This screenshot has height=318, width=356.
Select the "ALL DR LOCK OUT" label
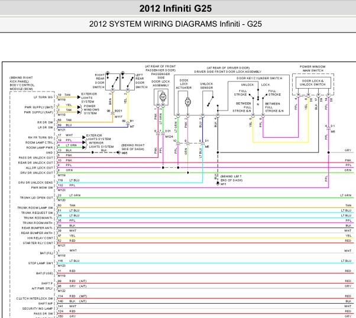point(39,168)
